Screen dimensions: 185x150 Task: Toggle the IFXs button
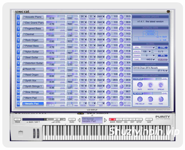(x=163, y=56)
